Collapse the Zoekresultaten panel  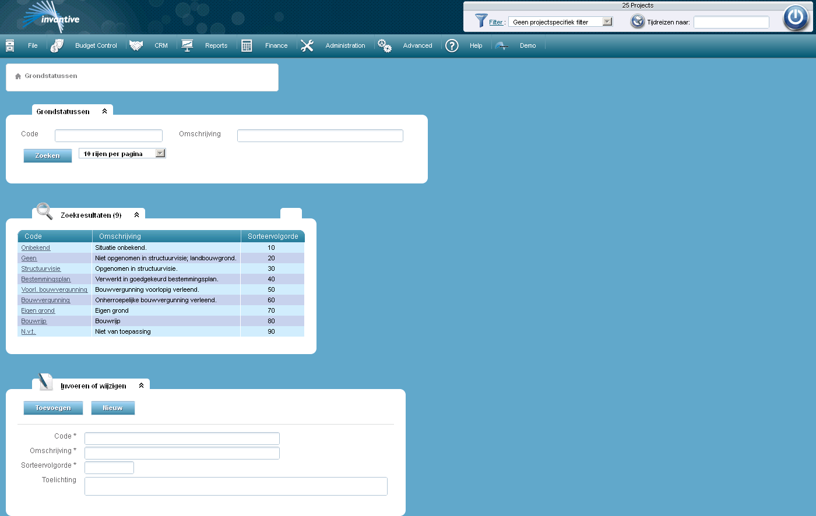click(x=137, y=215)
